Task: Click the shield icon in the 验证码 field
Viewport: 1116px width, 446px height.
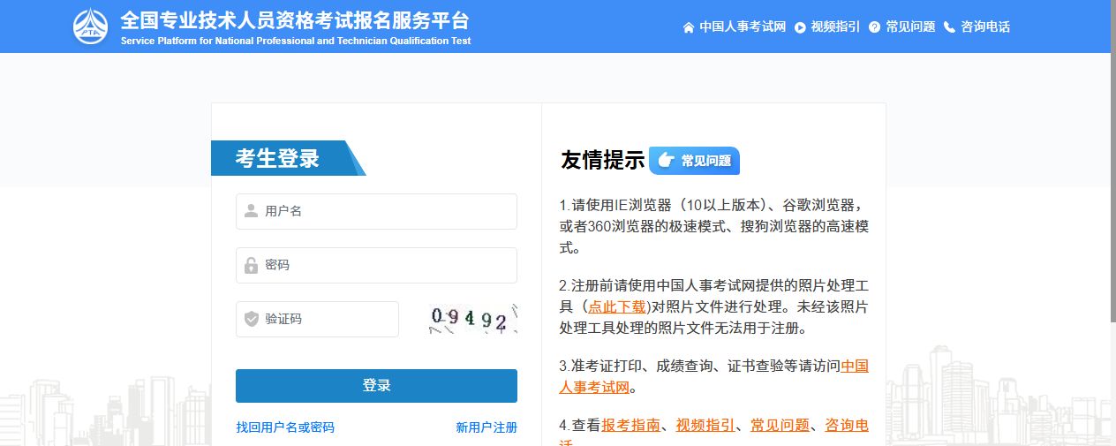Action: click(252, 319)
